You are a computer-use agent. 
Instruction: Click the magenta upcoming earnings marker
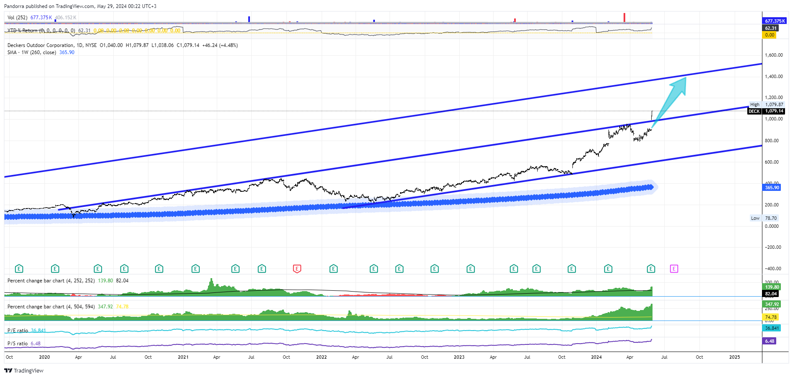pyautogui.click(x=674, y=269)
